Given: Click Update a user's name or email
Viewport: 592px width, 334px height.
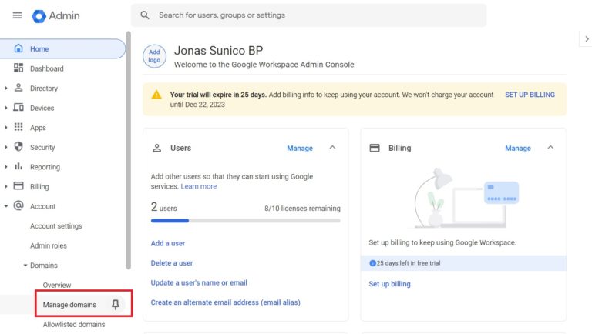Looking at the screenshot, I should coord(199,282).
